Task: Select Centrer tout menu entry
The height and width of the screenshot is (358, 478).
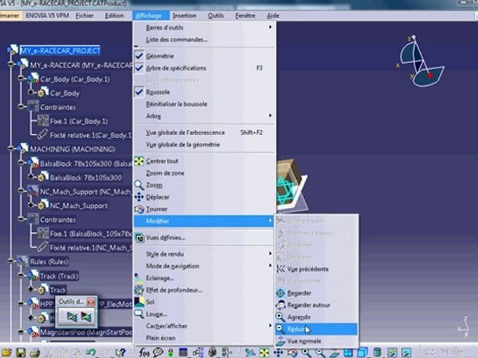Action: click(x=204, y=161)
